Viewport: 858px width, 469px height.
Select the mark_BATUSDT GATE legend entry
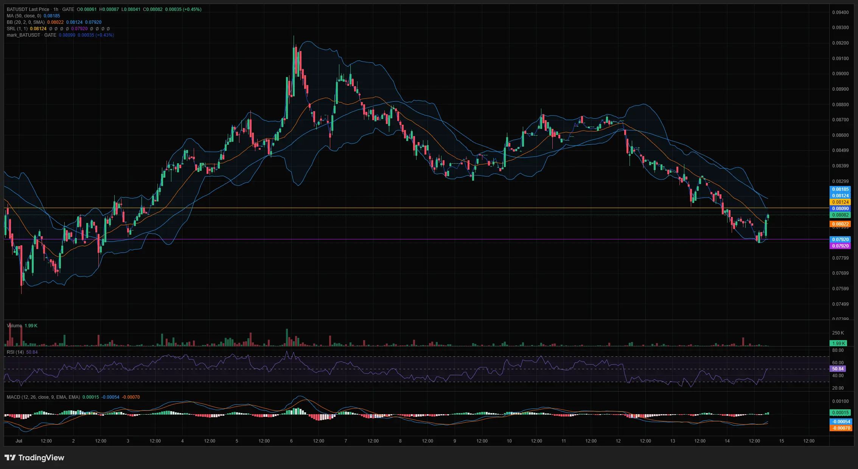(x=31, y=35)
